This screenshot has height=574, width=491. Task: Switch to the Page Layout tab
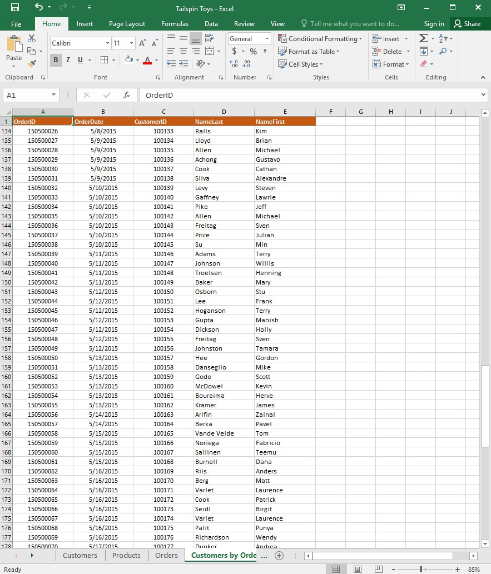(127, 24)
